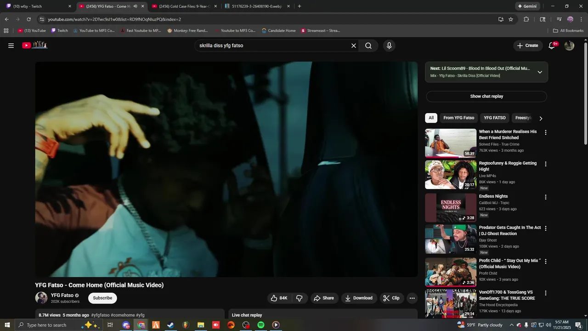
Task: Switch to Cold Case Files tab
Action: (x=184, y=6)
